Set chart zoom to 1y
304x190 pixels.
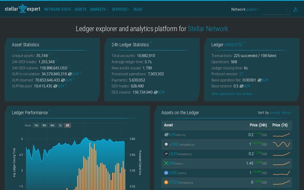pos(60,125)
